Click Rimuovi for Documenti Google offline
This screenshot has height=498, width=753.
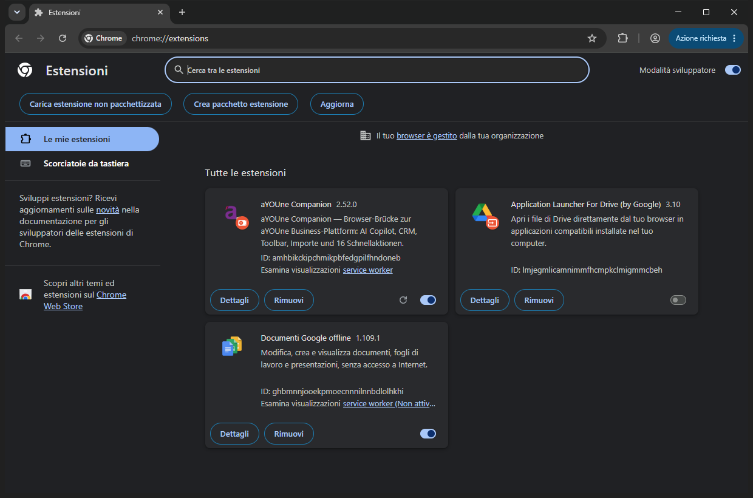[289, 434]
